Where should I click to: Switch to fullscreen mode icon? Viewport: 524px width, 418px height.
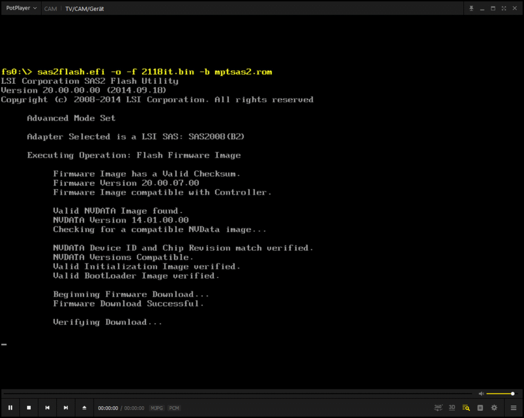[504, 8]
